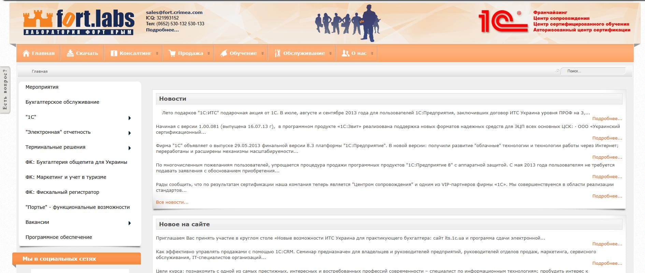Viewport: 645px width, 273px height.
Task: Click the info icon beside Консалтинг
Action: pyautogui.click(x=114, y=53)
